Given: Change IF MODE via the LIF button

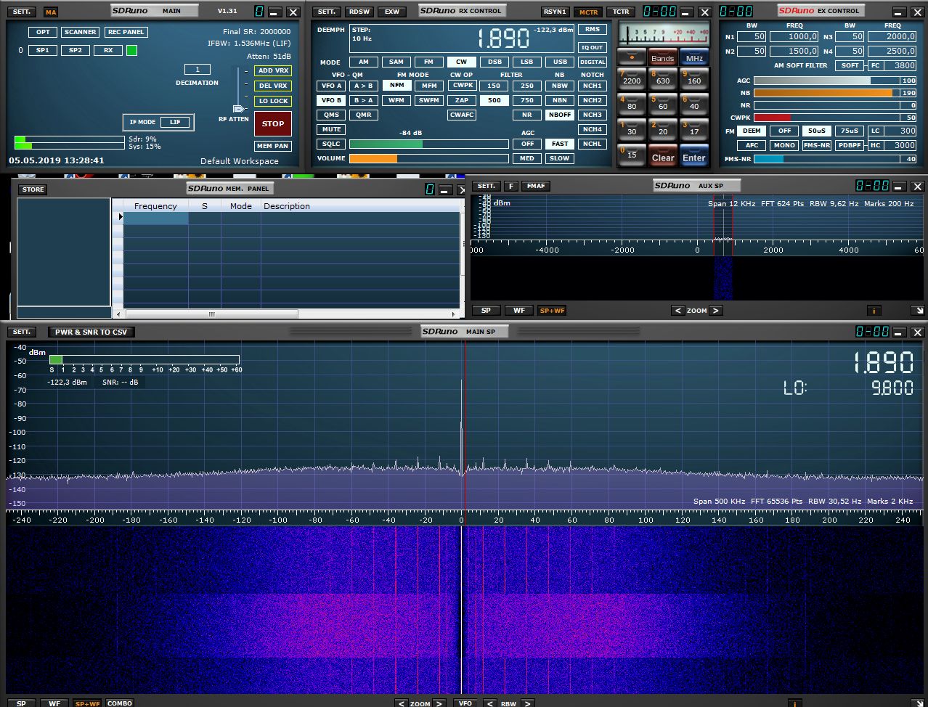Looking at the screenshot, I should [x=175, y=122].
